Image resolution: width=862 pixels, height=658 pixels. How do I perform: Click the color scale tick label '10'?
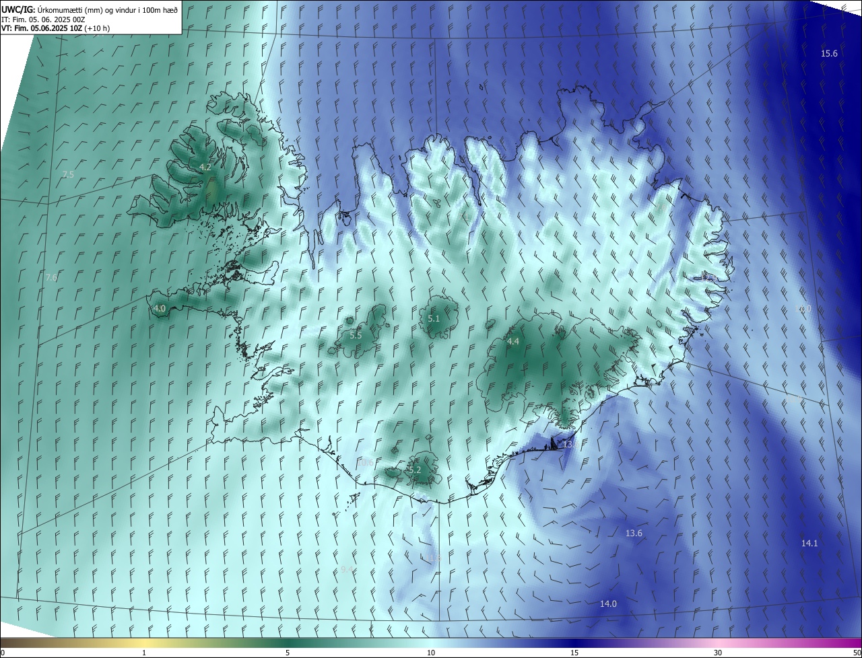pyautogui.click(x=431, y=653)
